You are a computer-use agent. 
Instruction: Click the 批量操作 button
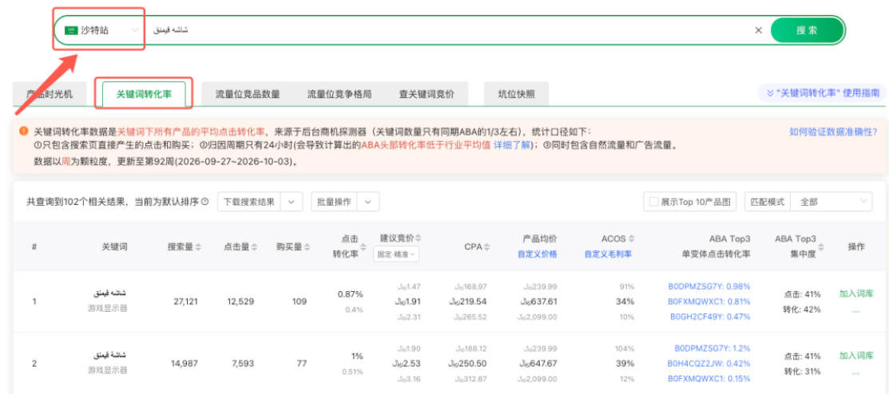[333, 202]
